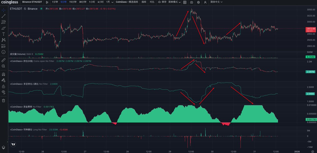Screen dimensions: 317x153
Task: Open the emoji sticker tool
Action: pos(3,52)
